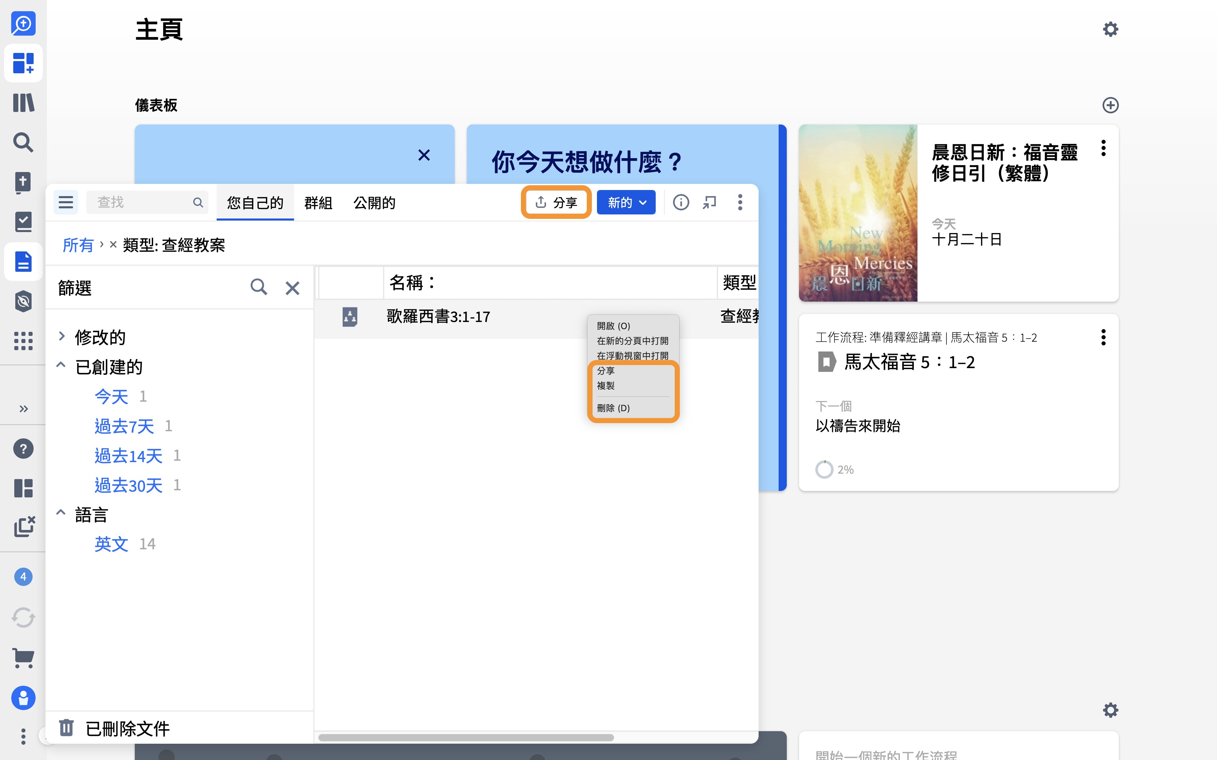Switch to the 您自己的 tab
The width and height of the screenshot is (1217, 760).
pos(255,203)
